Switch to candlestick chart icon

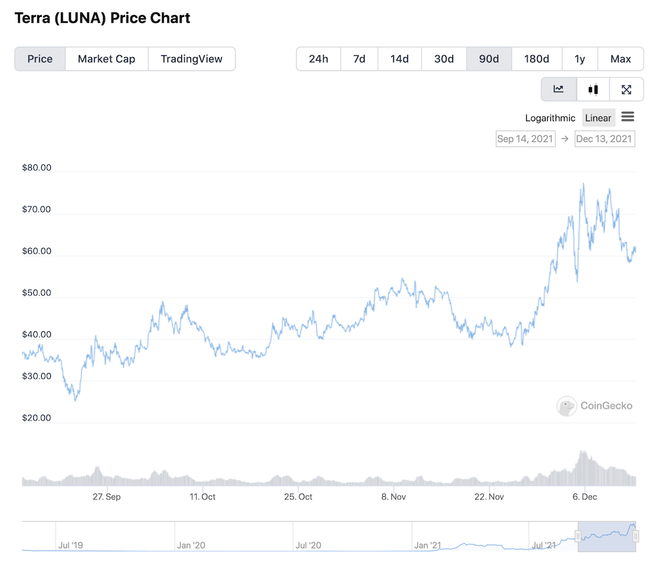point(593,89)
